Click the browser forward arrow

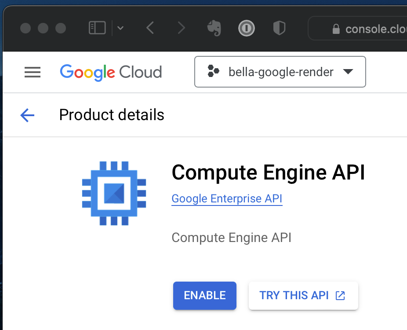coord(181,29)
